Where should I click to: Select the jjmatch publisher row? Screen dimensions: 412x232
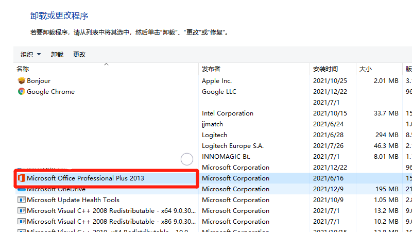212,124
